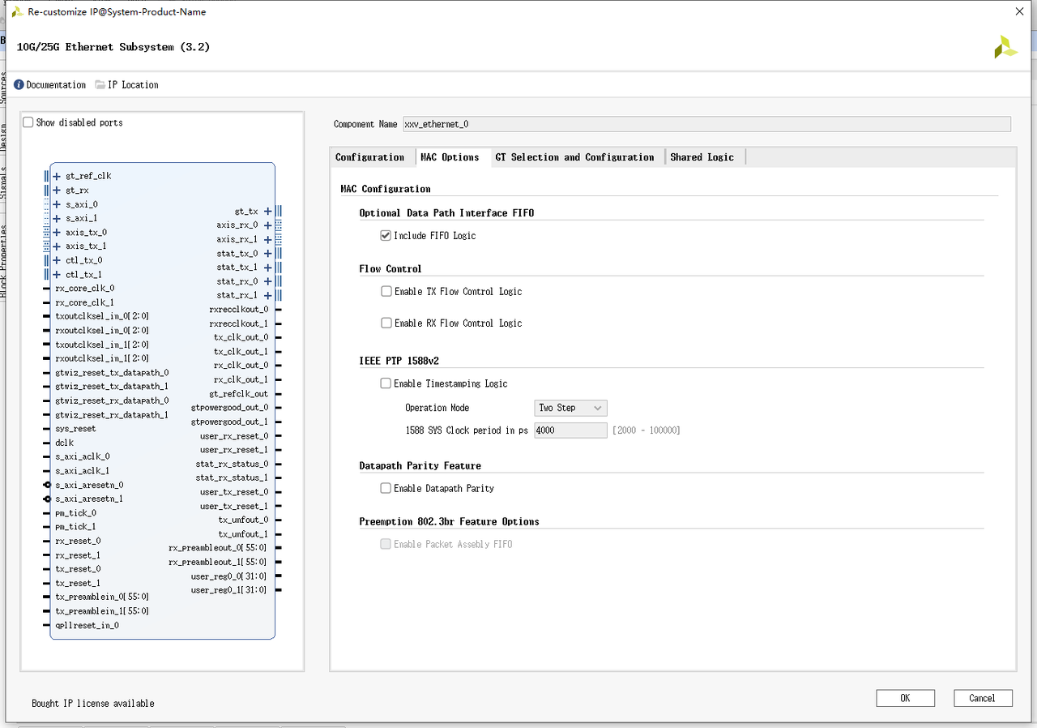This screenshot has width=1037, height=728.
Task: Expand the ctl_tx_1 interface port
Action: pyautogui.click(x=57, y=275)
